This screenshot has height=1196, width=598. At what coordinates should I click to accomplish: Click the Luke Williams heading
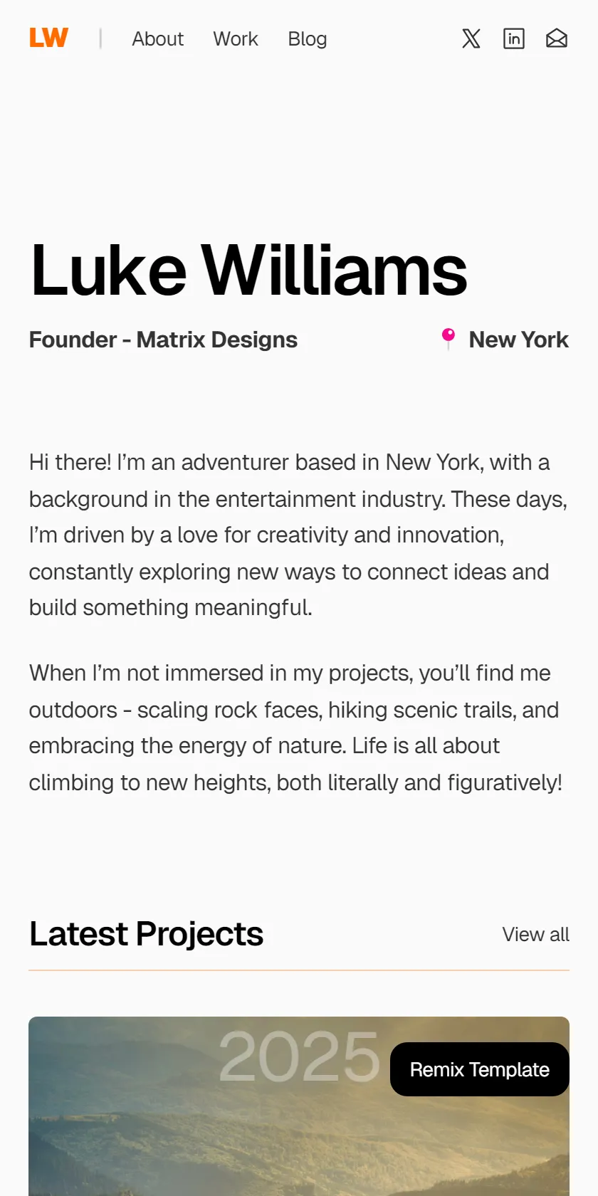(248, 271)
